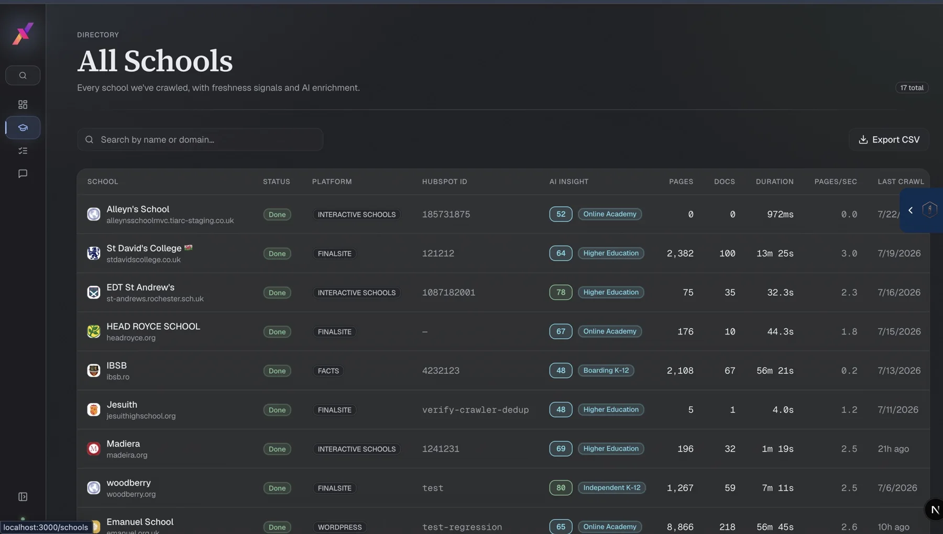943x534 pixels.
Task: Click the AI score 78 badge
Action: [561, 292]
